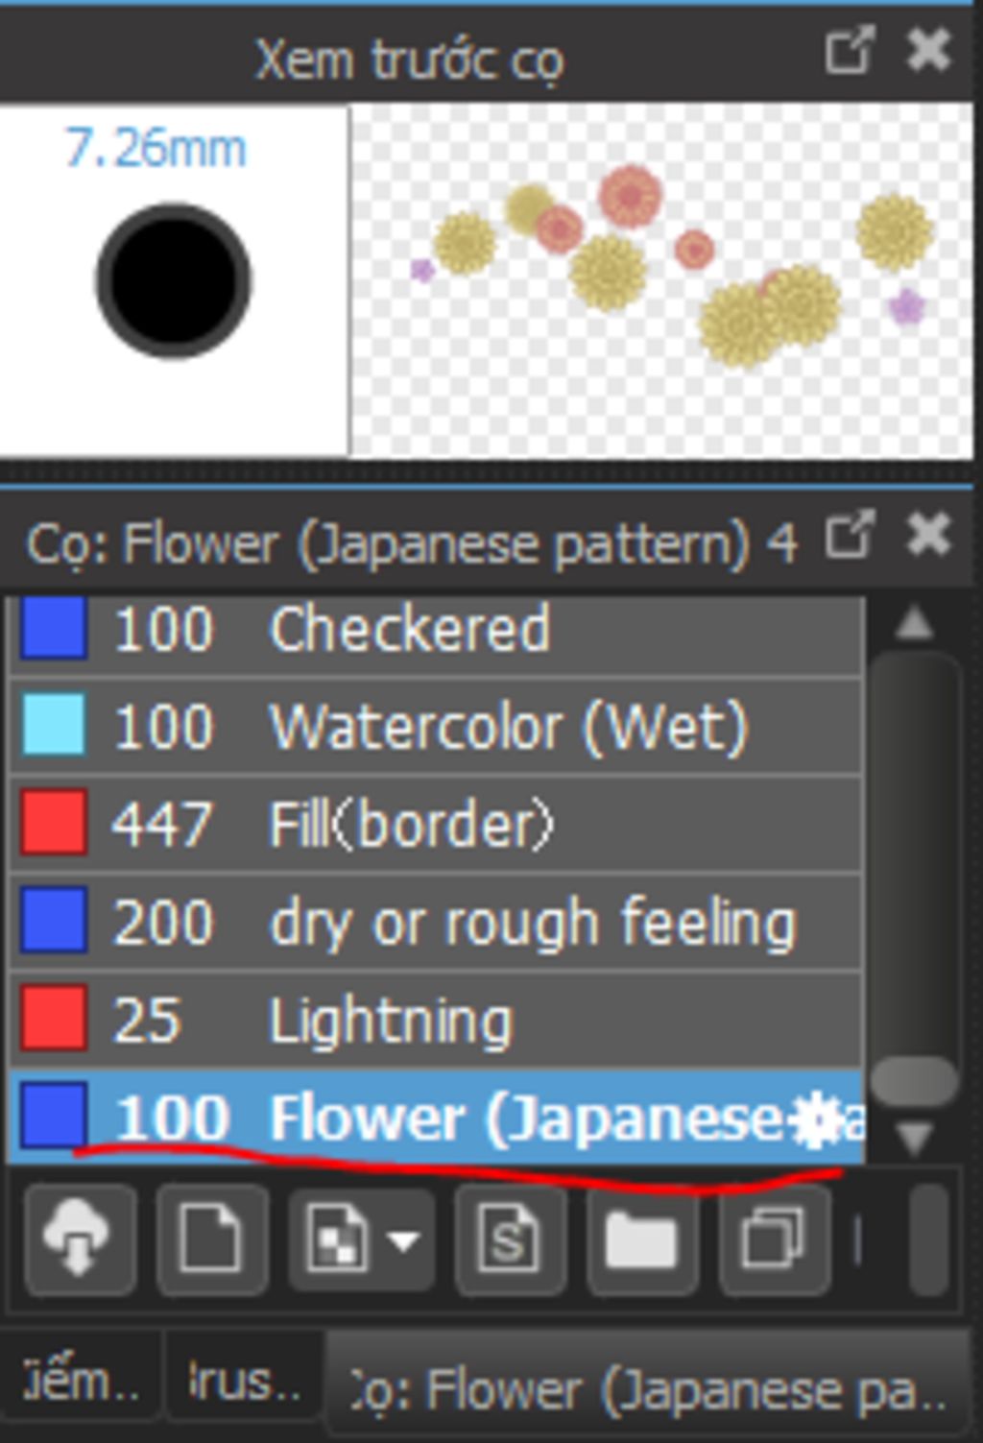Click the add brush folder icon
The width and height of the screenshot is (983, 1443).
[641, 1239]
